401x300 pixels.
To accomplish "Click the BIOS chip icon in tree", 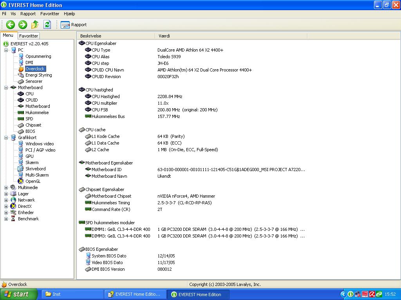I will coord(21,131).
